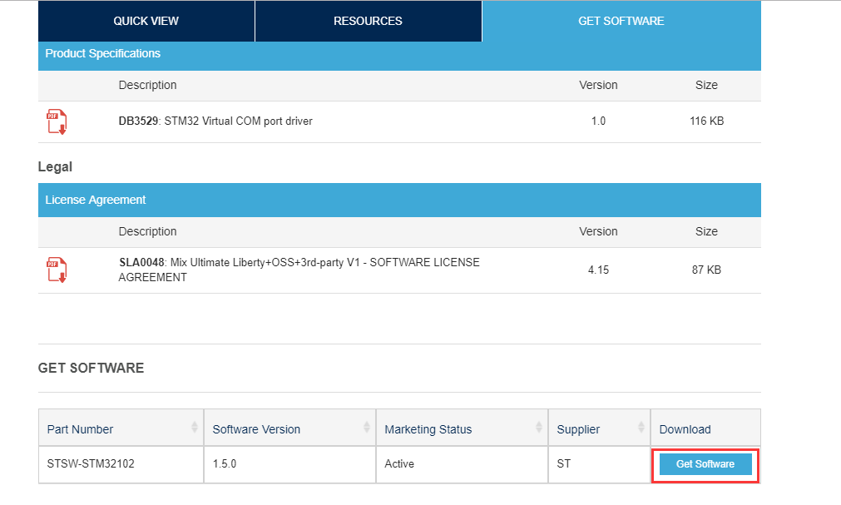This screenshot has width=841, height=505.
Task: Click the 116 KB size value
Action: pos(706,121)
